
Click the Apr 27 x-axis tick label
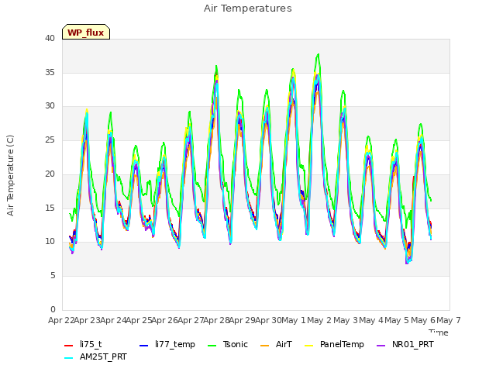coord(191,320)
